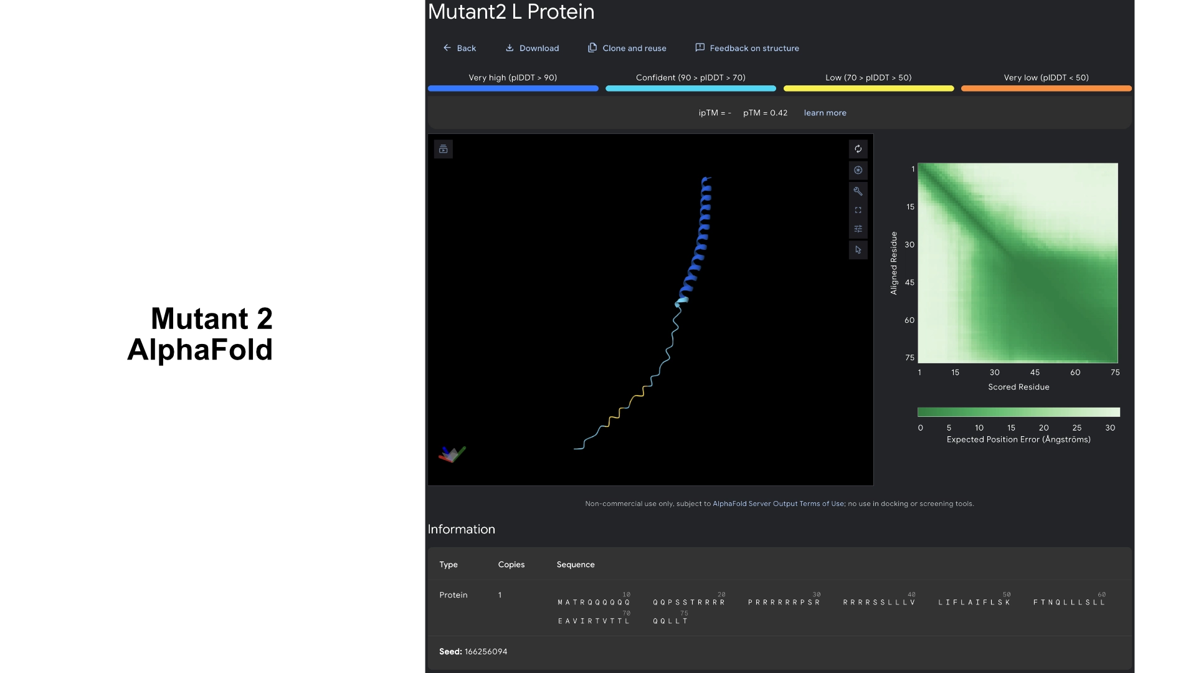
Task: Click the orange Very low pLDDT bar
Action: pos(1046,88)
